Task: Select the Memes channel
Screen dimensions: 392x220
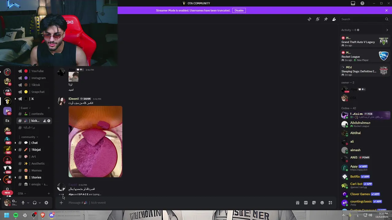Action: point(34,170)
